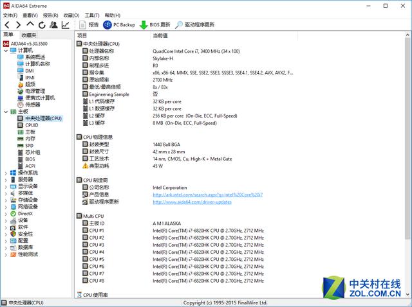Open the aida64.com driver-updates link
412x307 pixels.
point(192,202)
